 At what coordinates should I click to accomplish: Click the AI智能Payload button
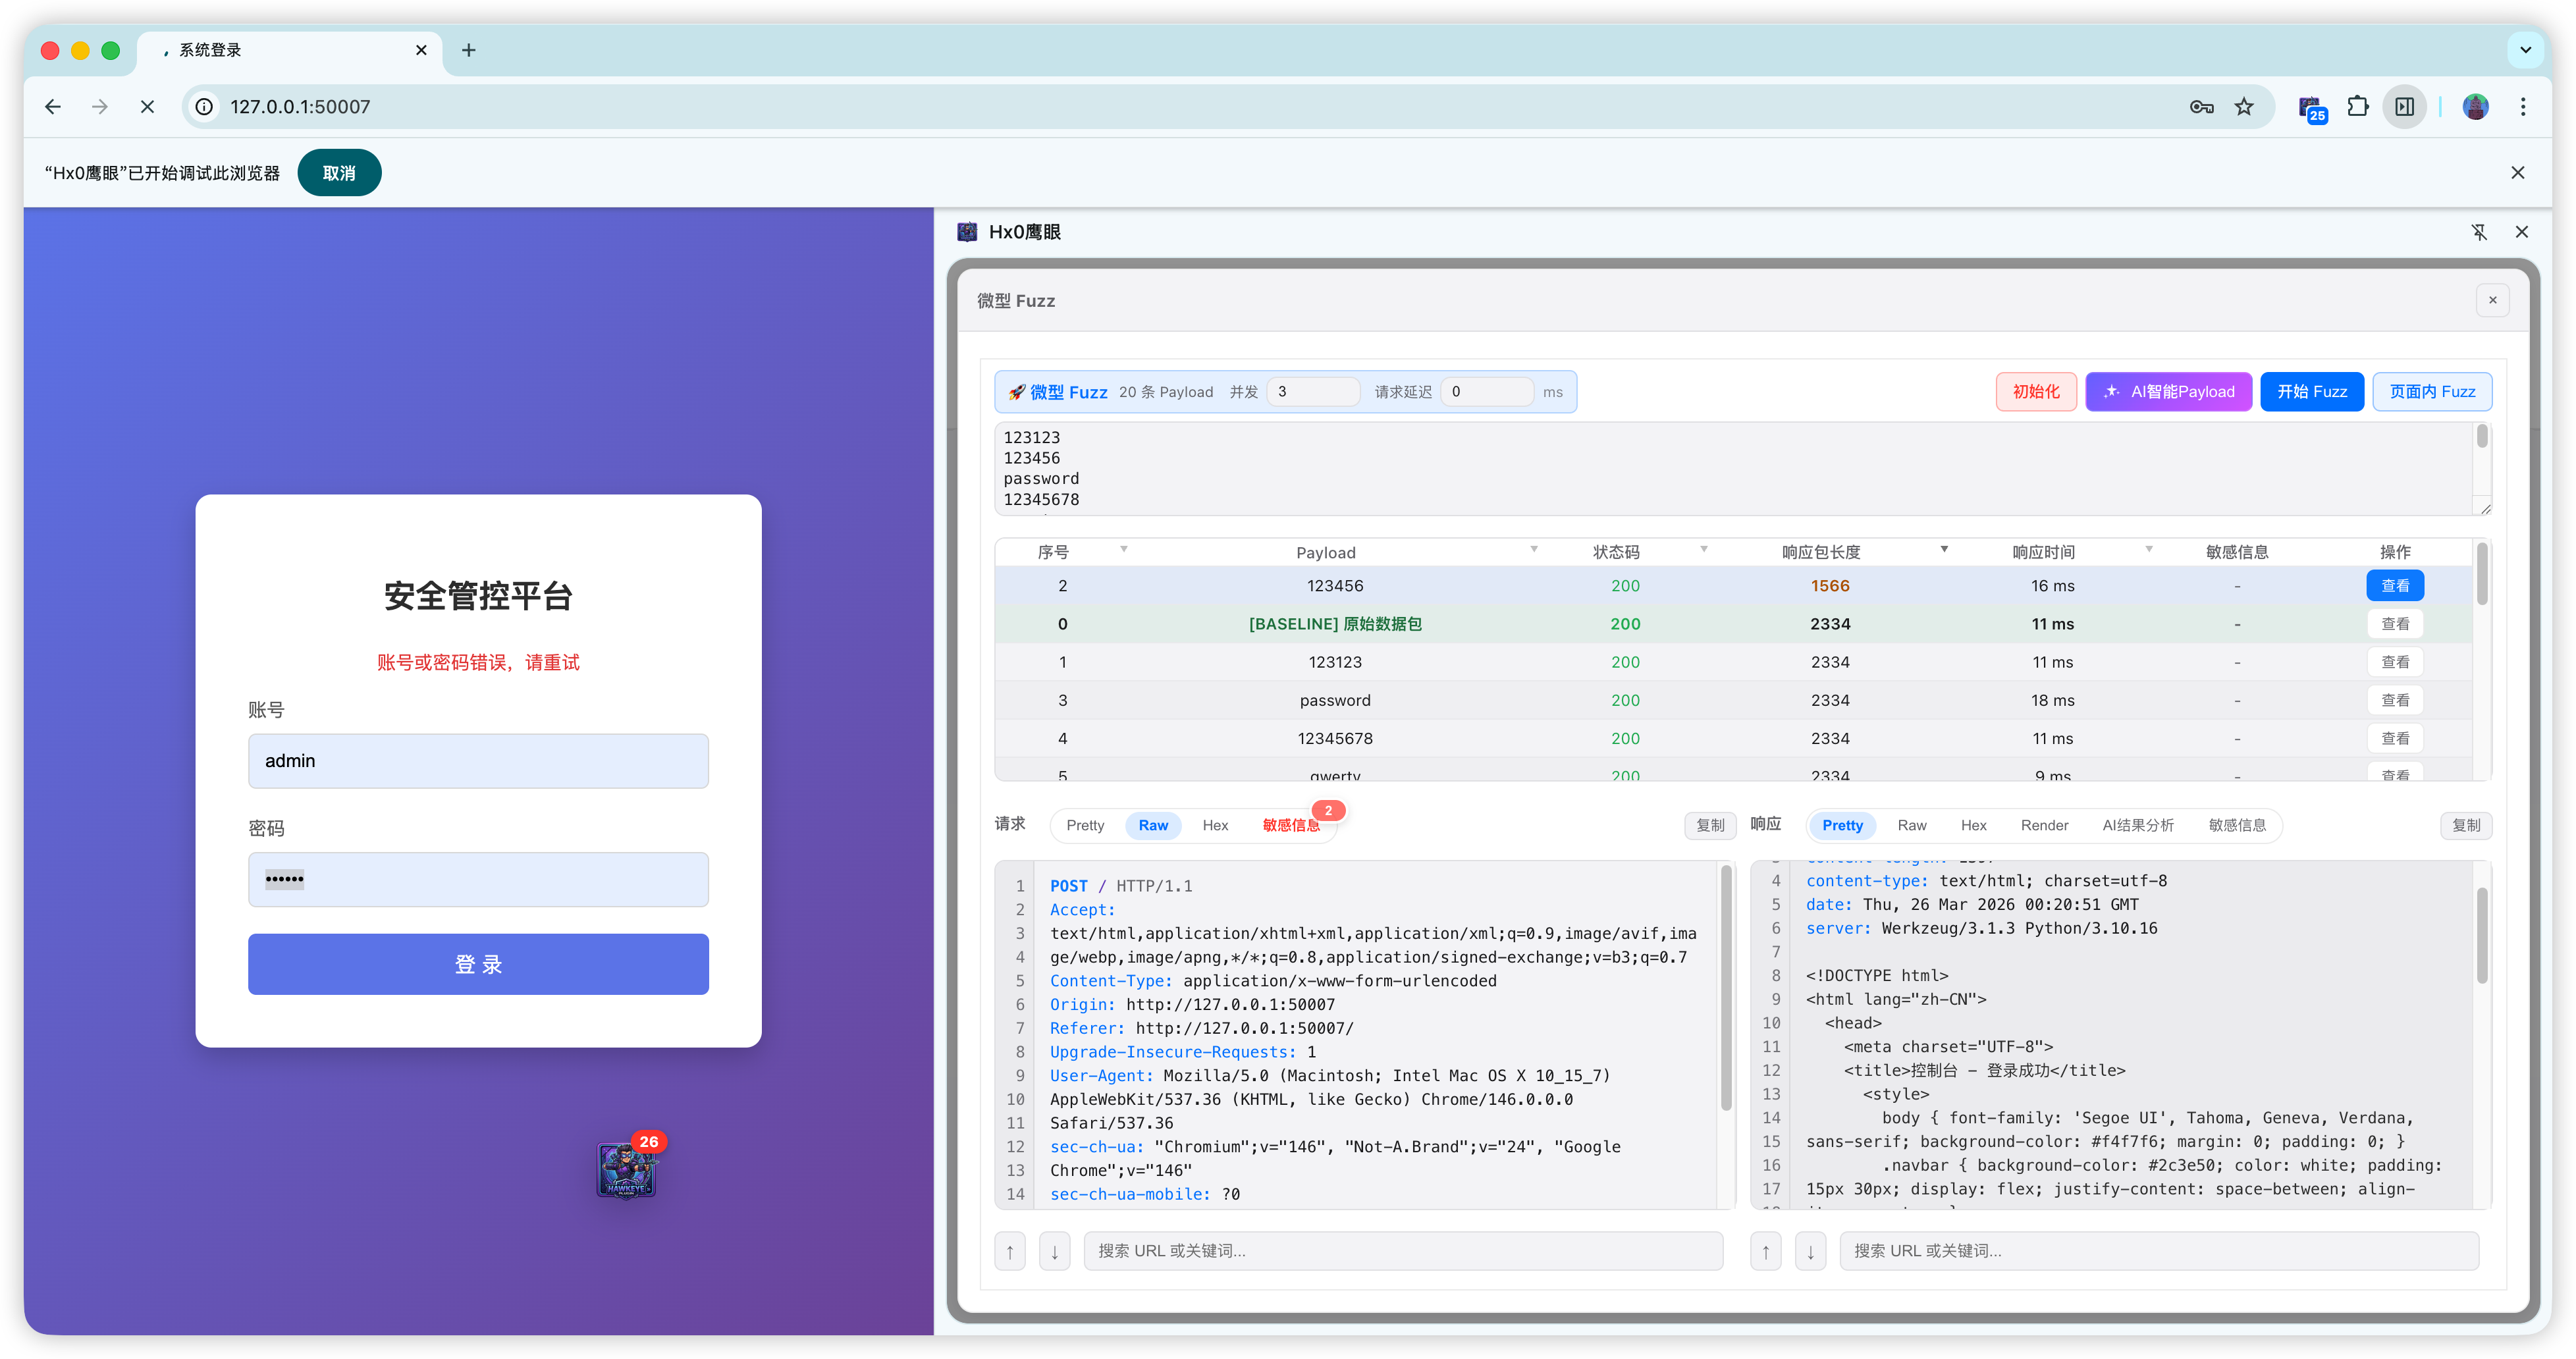point(2168,392)
